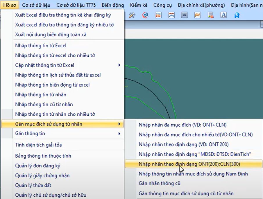The image size is (263, 199).
Task: Open the 'Công cụ' menu
Action: pos(162,5)
